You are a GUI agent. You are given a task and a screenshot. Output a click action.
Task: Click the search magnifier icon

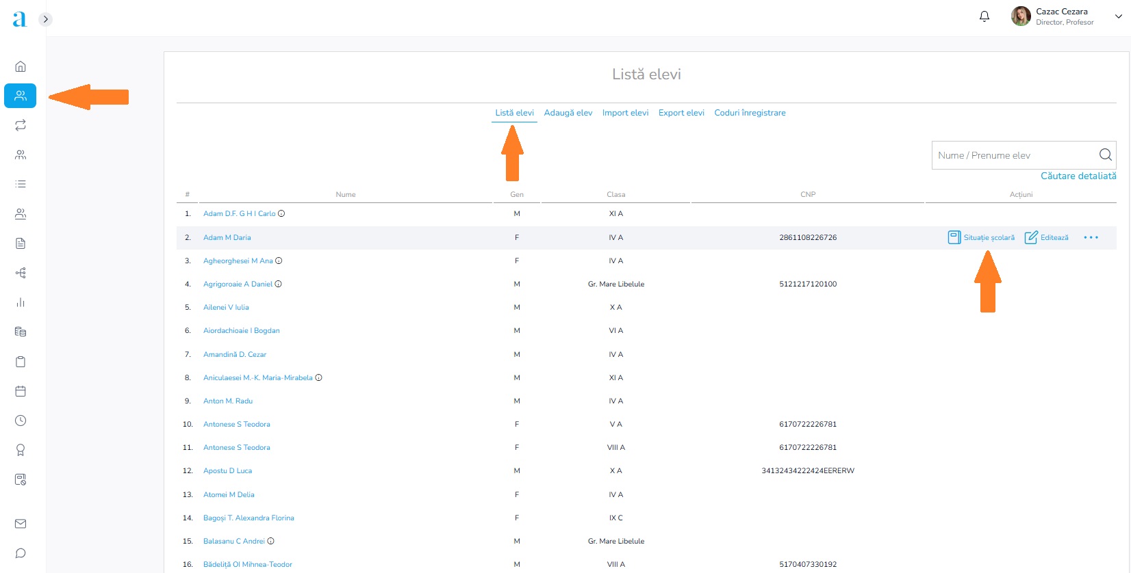[x=1105, y=155]
